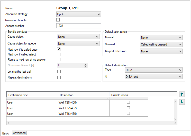This screenshot has height=136, width=191.
Task: Select User type cell for Well T28
Action: tap(32, 102)
